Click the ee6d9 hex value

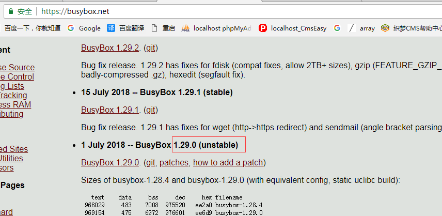tap(203, 212)
